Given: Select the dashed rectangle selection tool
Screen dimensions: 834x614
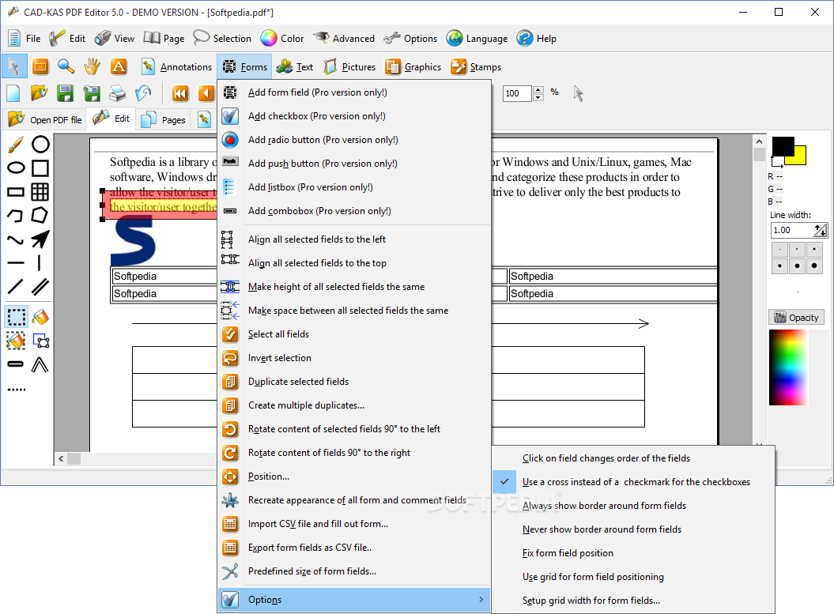Looking at the screenshot, I should tap(17, 317).
